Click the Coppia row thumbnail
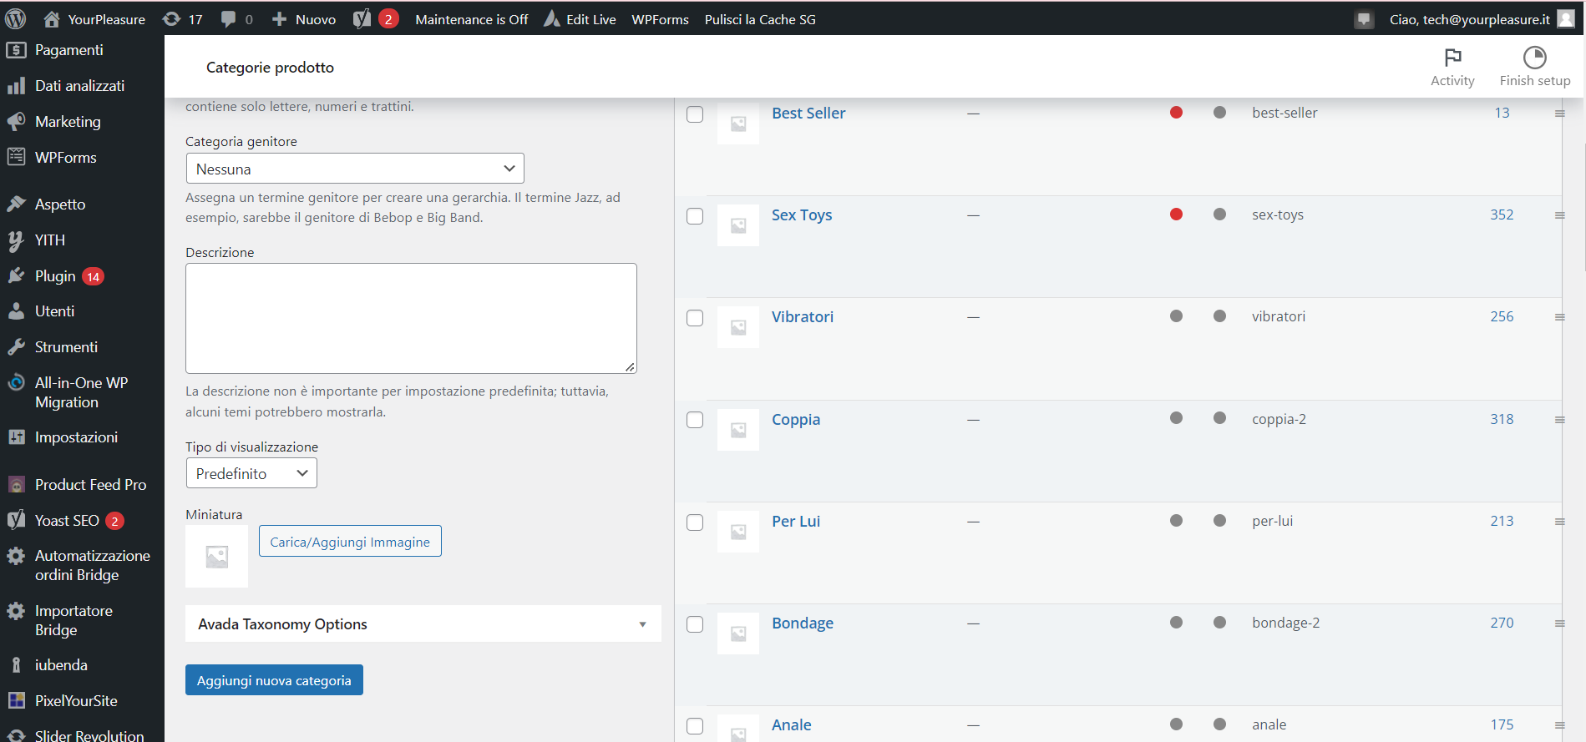 click(738, 430)
